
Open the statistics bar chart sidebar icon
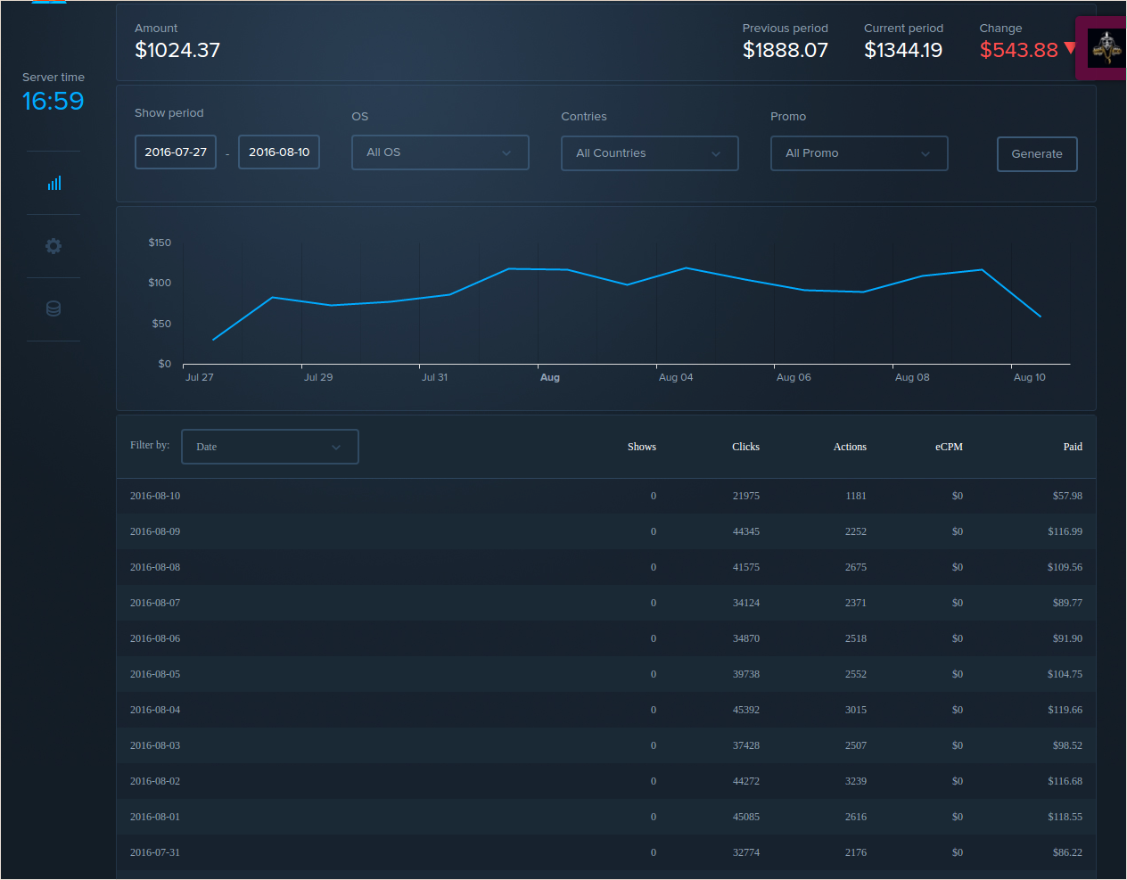point(54,183)
